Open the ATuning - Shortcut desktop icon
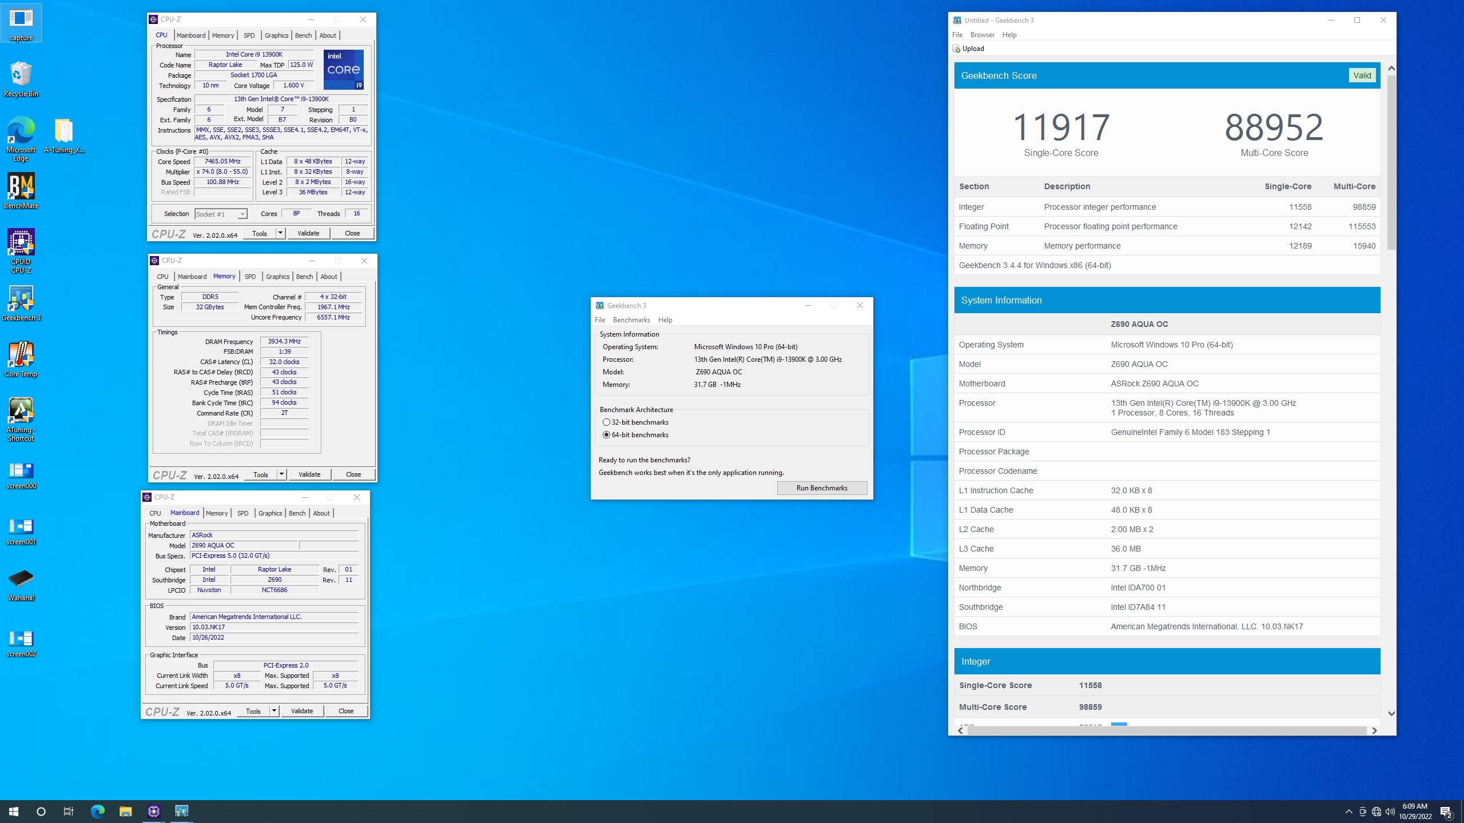 click(x=21, y=420)
